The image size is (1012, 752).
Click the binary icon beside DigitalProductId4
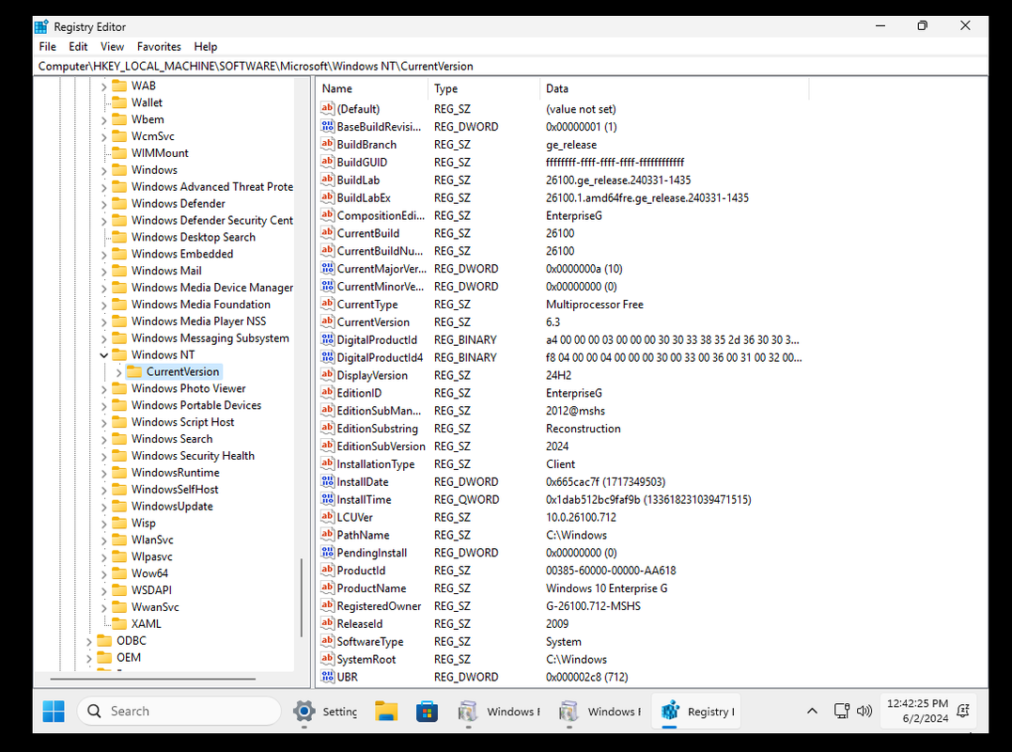(x=327, y=357)
